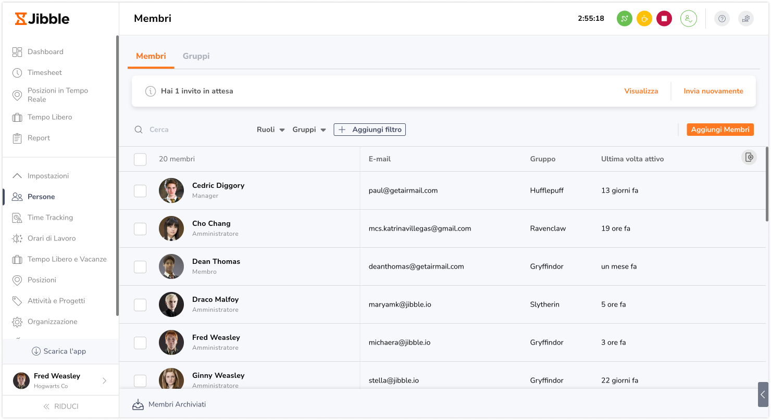Image resolution: width=771 pixels, height=420 pixels.
Task: Switch to the Gruppi tab
Action: (196, 56)
